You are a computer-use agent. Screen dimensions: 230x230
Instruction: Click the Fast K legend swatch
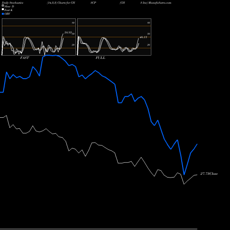click(x=3, y=9)
